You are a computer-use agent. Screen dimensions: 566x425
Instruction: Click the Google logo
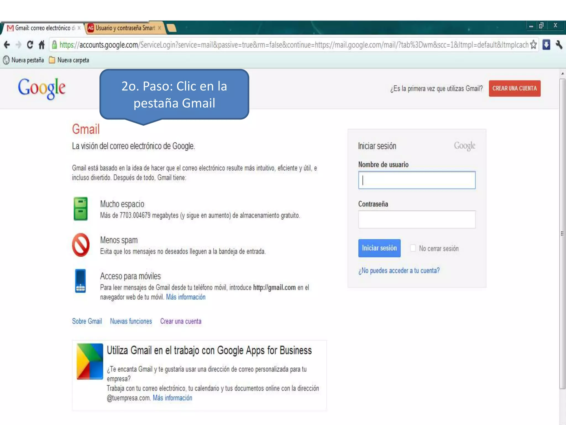point(42,88)
